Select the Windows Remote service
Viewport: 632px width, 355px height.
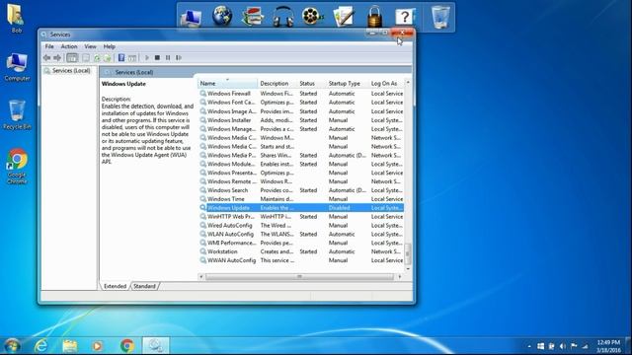(301, 181)
